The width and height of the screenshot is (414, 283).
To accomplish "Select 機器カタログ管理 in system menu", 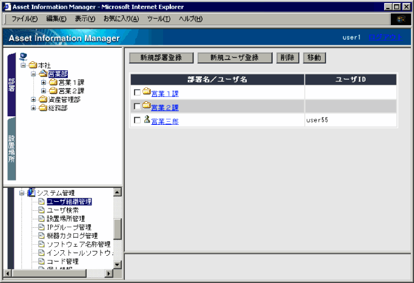I will [72, 236].
